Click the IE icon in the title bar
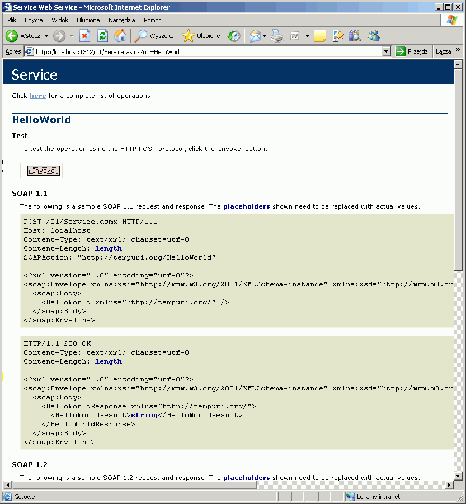 [x=7, y=7]
